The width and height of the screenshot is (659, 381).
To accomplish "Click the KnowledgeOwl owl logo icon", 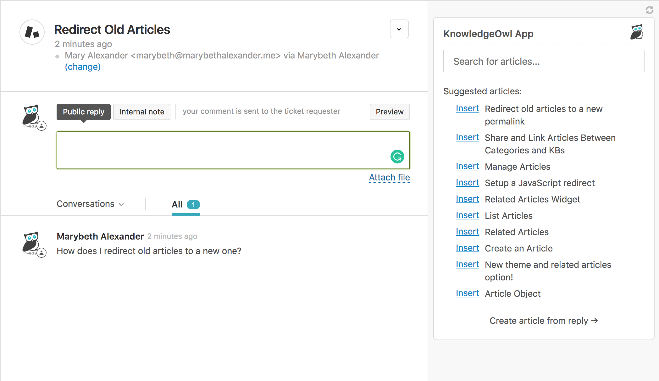I will pos(637,32).
